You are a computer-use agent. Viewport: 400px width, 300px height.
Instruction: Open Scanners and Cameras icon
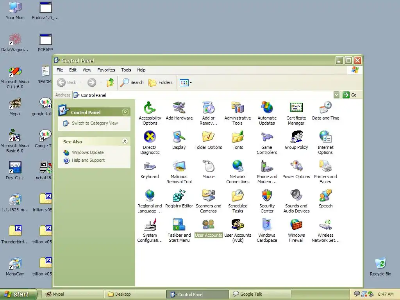pyautogui.click(x=209, y=201)
